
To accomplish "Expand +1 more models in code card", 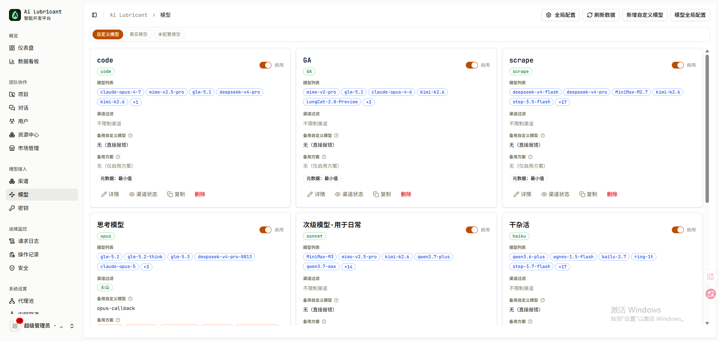I will [136, 102].
